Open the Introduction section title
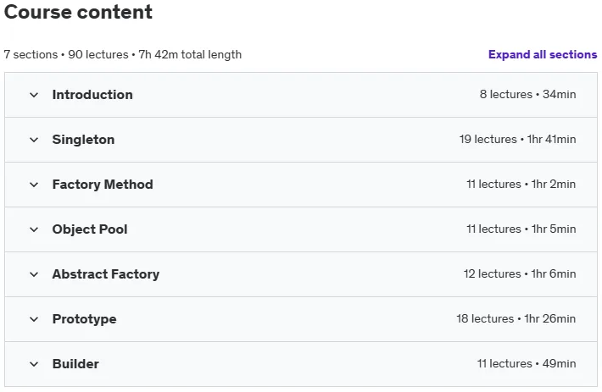Image resolution: width=602 pixels, height=392 pixels. tap(92, 95)
